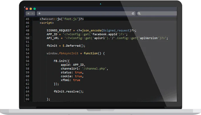Place cursor on SIGNED_REQUEST variable
Image resolution: width=201 pixels, height=115 pixels.
pos(59,30)
